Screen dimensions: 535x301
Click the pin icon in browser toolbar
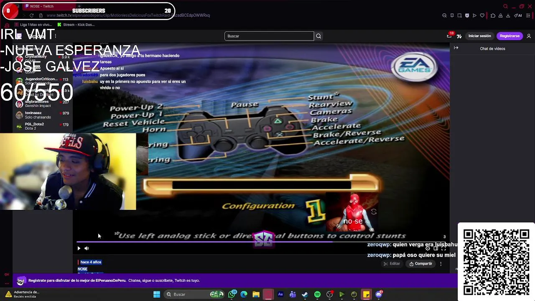(452, 15)
